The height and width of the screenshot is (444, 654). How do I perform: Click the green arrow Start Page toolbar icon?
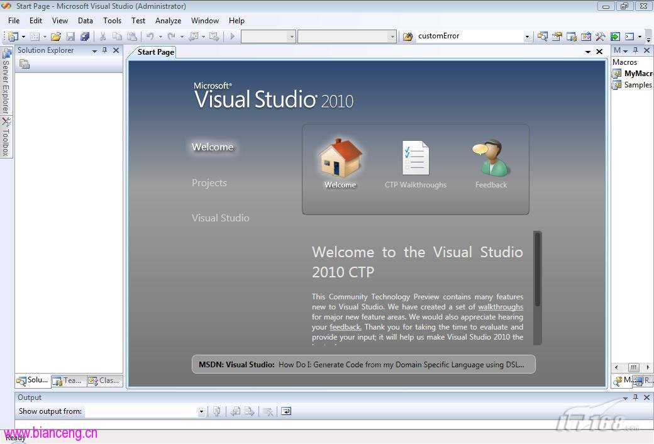click(615, 36)
